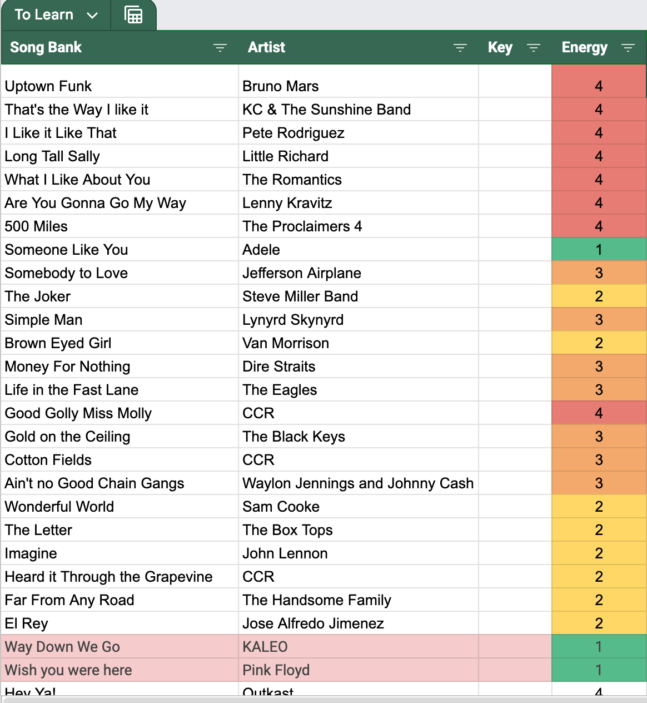
Task: Select the Gold on the Ceiling cell
Action: pos(120,436)
